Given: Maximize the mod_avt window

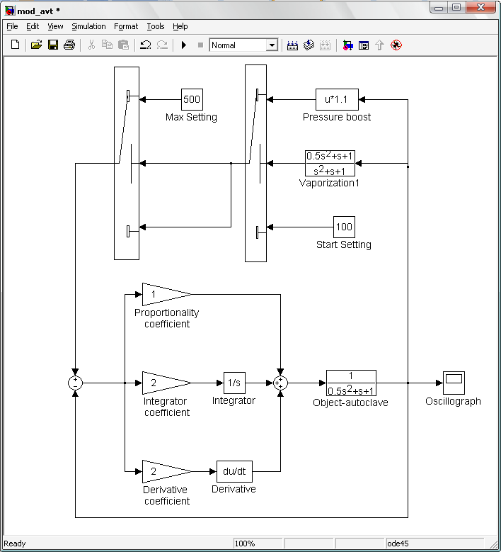Looking at the screenshot, I should click(456, 8).
